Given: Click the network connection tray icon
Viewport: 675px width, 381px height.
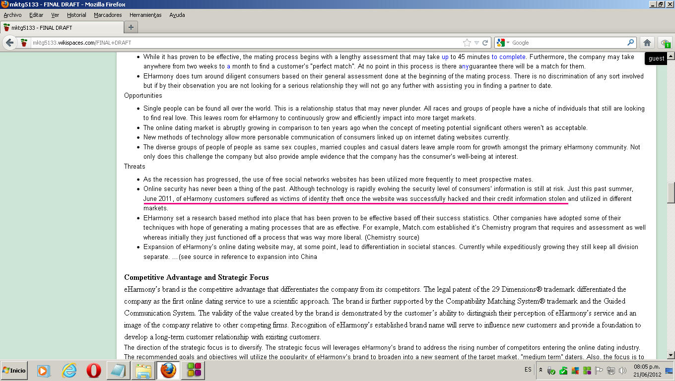Looking at the screenshot, I should pos(611,371).
